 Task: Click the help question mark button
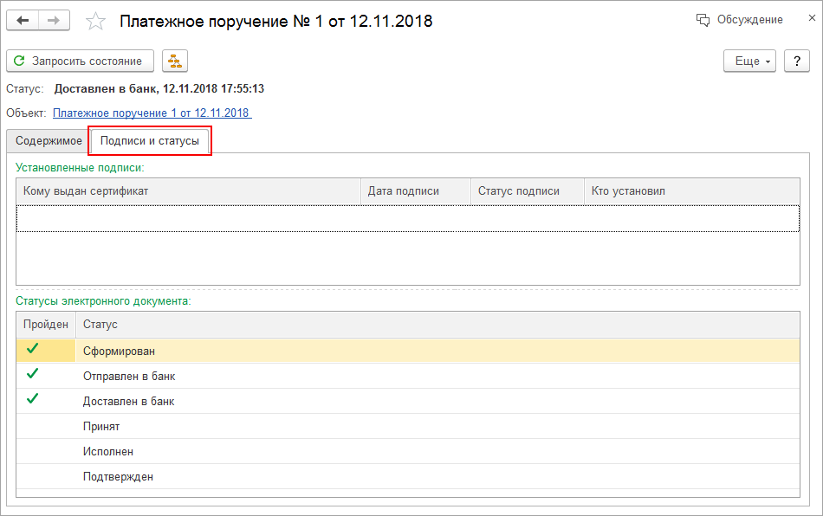point(796,61)
